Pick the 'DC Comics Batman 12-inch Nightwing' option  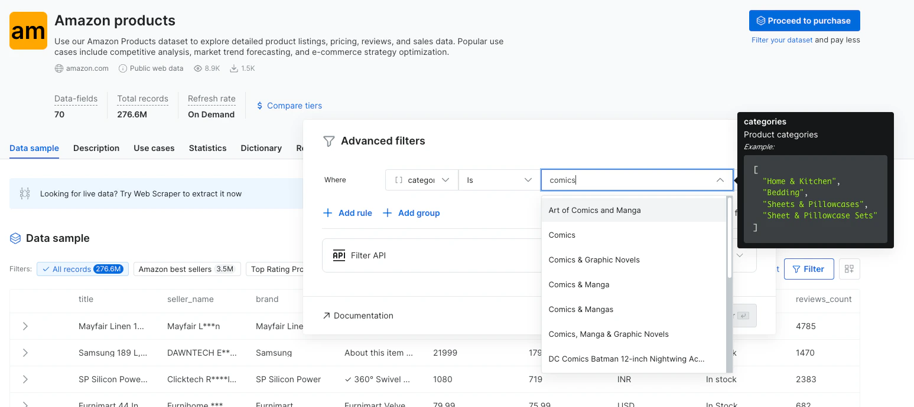point(634,359)
